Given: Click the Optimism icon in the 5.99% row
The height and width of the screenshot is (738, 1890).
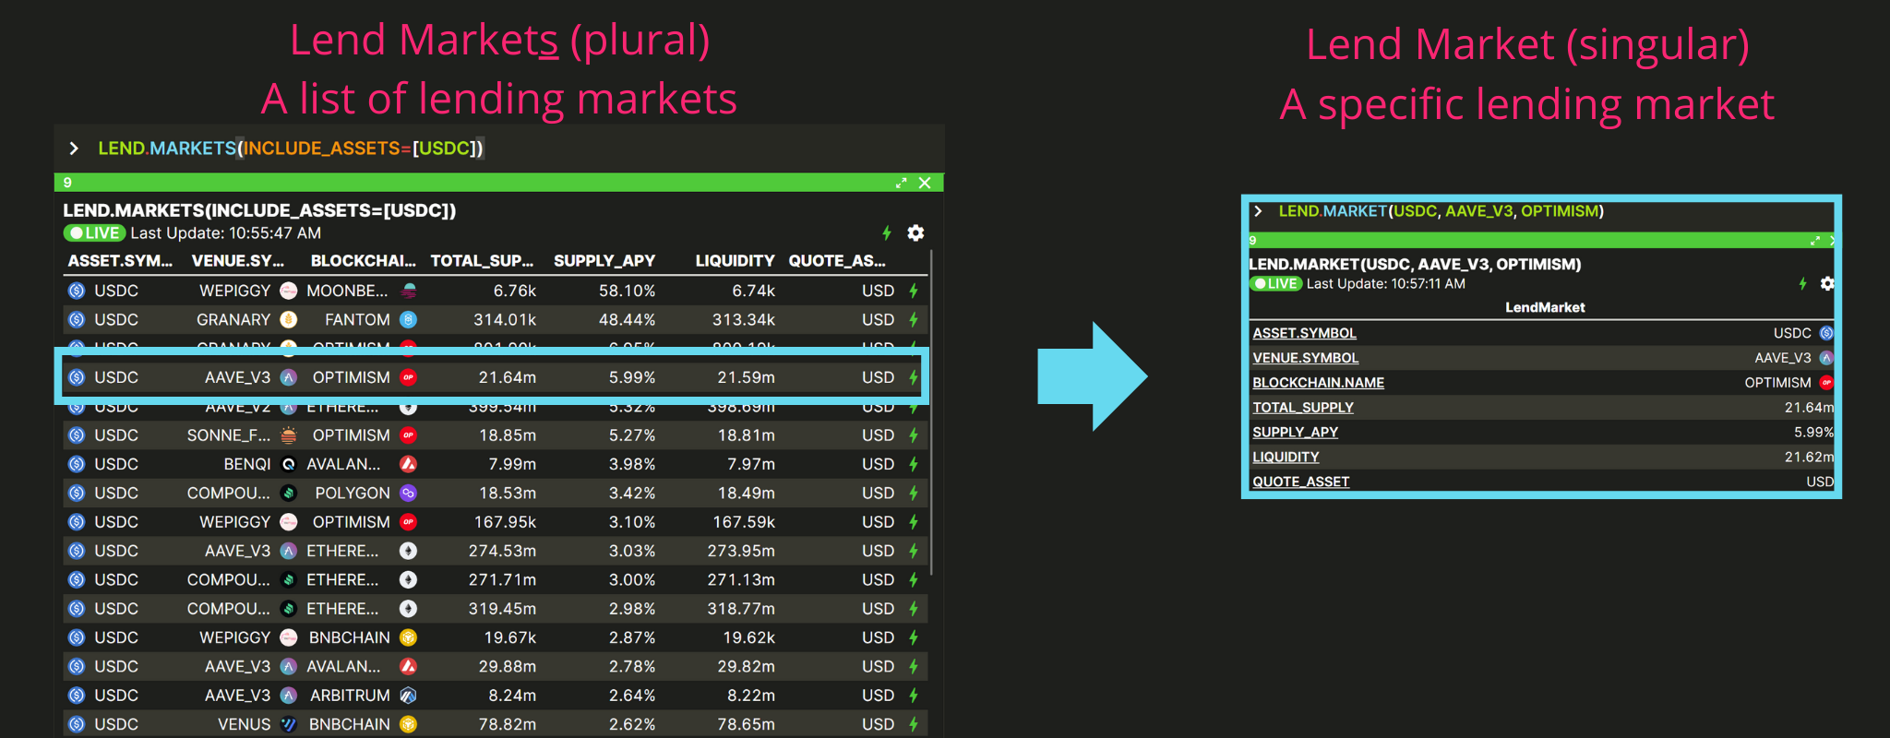Looking at the screenshot, I should (x=408, y=377).
